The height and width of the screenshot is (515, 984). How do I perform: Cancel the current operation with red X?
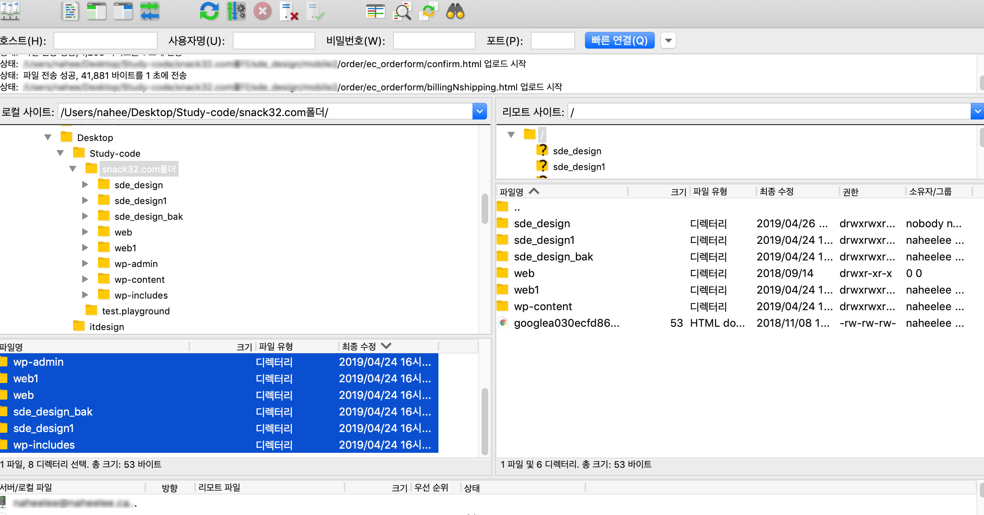click(262, 11)
